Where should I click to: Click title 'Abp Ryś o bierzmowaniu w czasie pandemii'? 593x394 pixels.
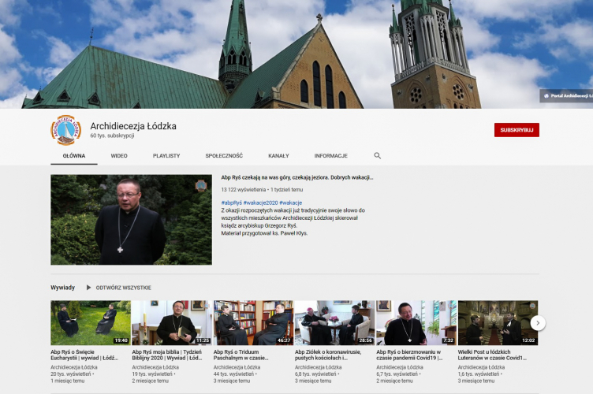(x=409, y=355)
